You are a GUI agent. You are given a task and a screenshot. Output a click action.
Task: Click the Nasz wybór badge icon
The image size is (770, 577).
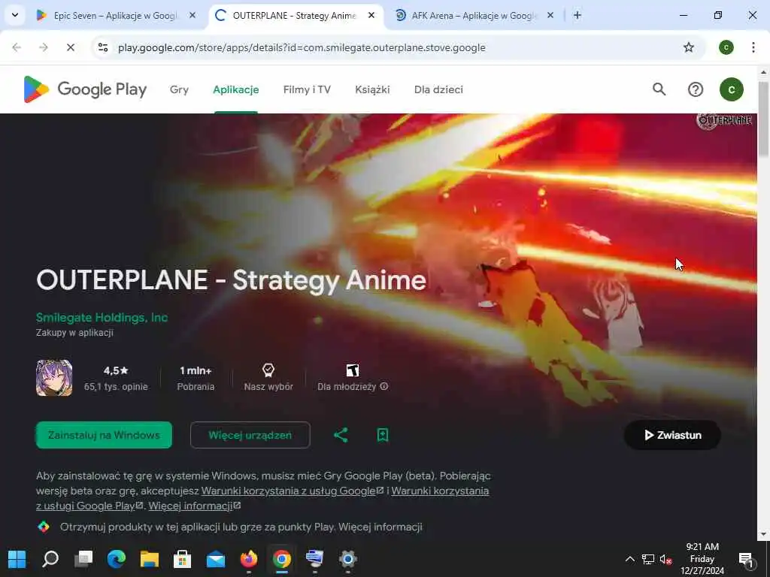[x=268, y=370]
